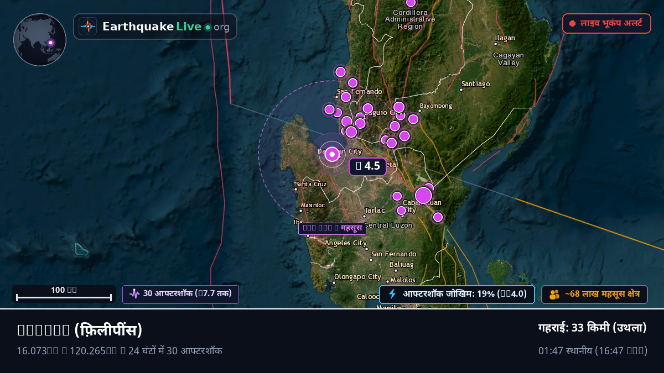Screen dimensions: 664x373
Task: Click the red live earthquake alert badge
Action: (606, 24)
